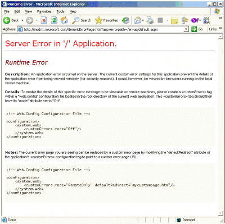This screenshot has width=225, height=224.
Task: Click the page icon beside Done in the status bar
Action: (x=4, y=220)
